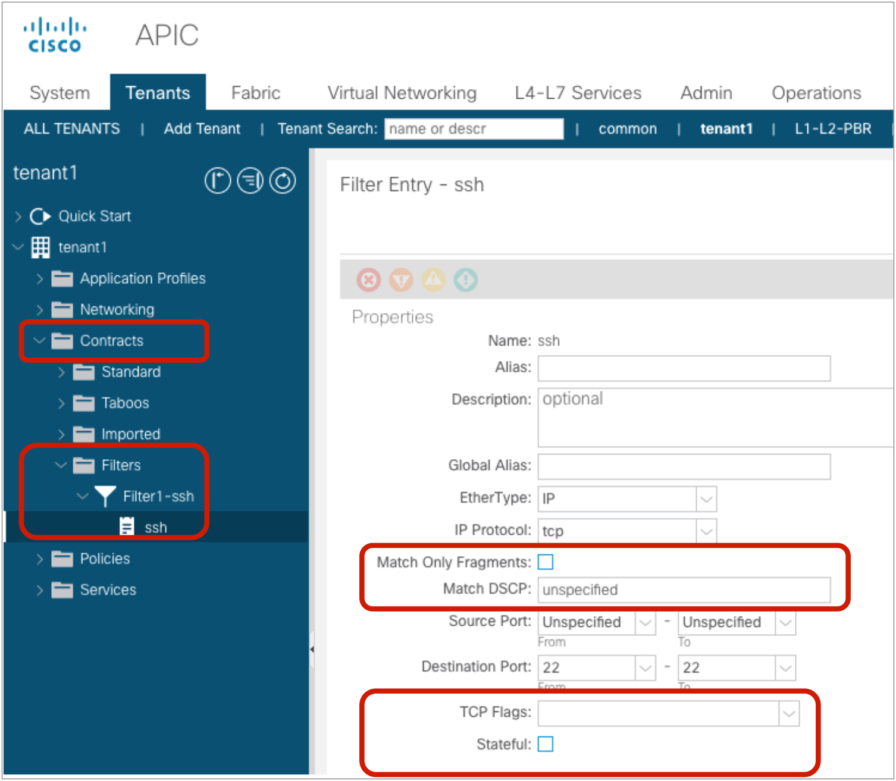Viewport: 896px width, 781px height.
Task: Open the Source Port To dropdown
Action: [x=785, y=623]
